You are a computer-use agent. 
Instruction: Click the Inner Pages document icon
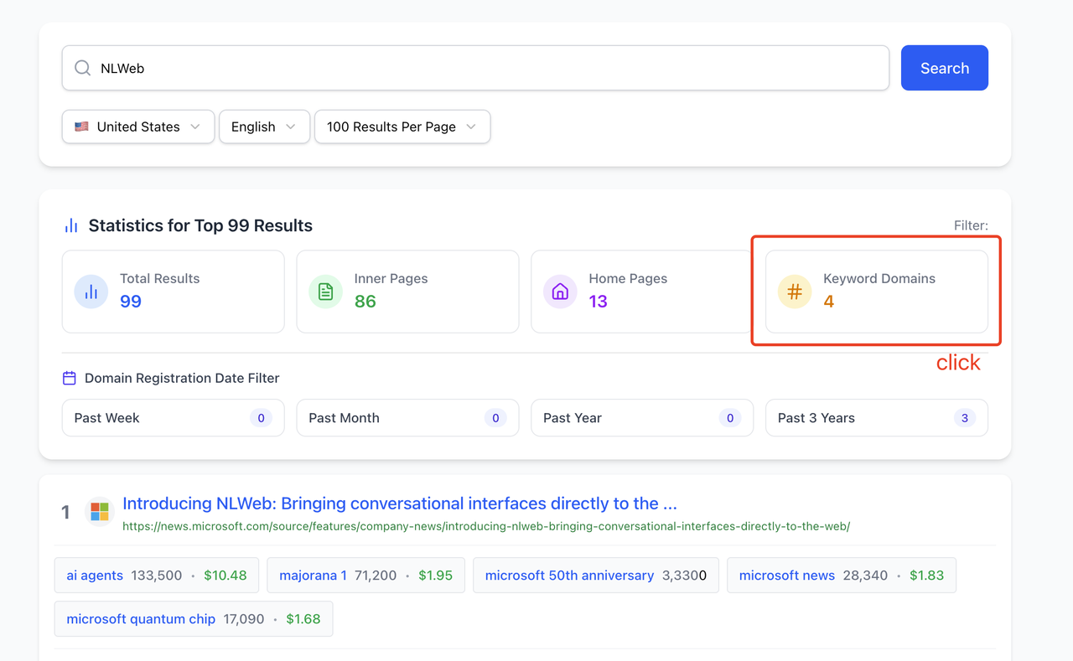[325, 292]
